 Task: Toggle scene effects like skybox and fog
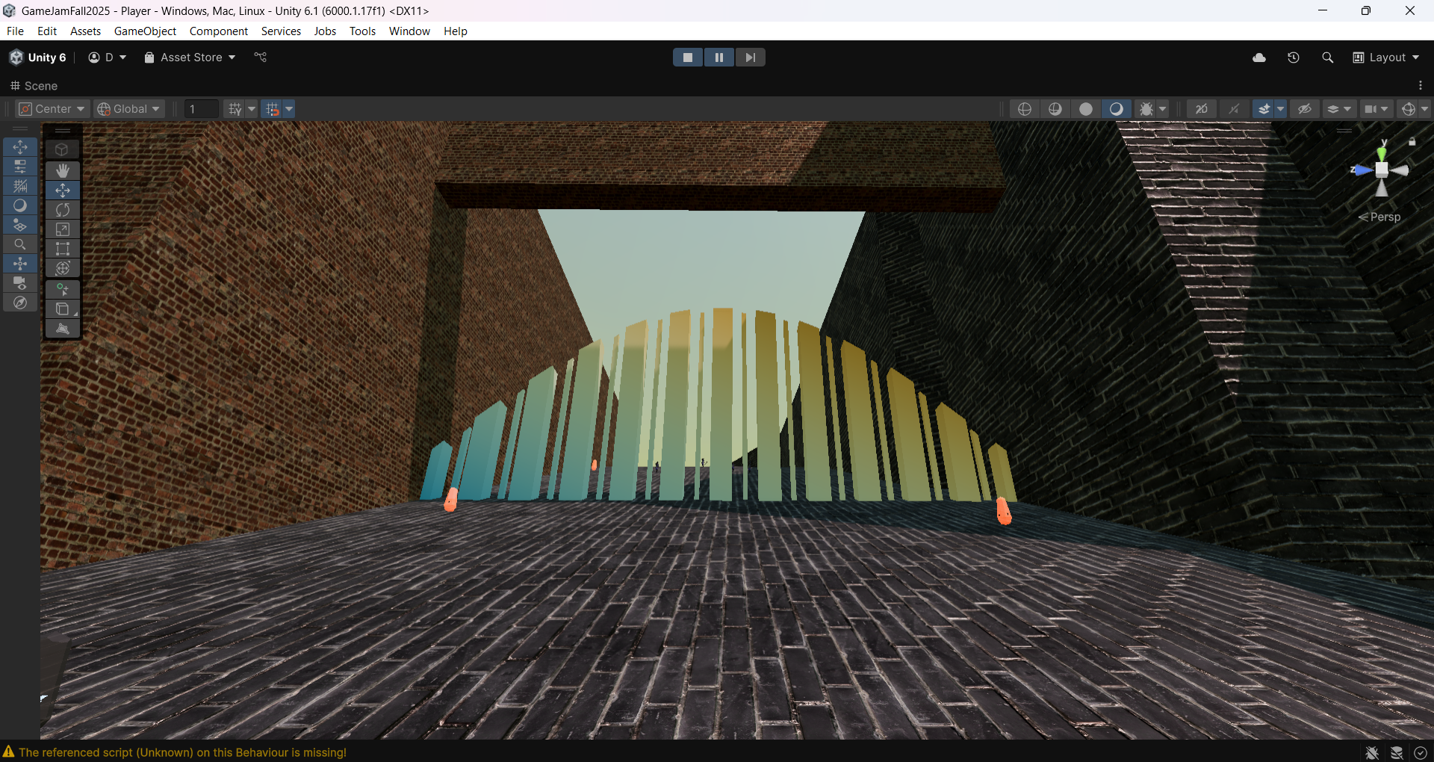coord(1264,109)
